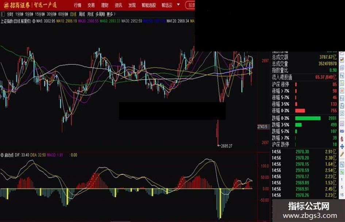Viewport: 345px width, 222px height.
Task: Select the four-way move arrows tool
Action: [x=342, y=147]
